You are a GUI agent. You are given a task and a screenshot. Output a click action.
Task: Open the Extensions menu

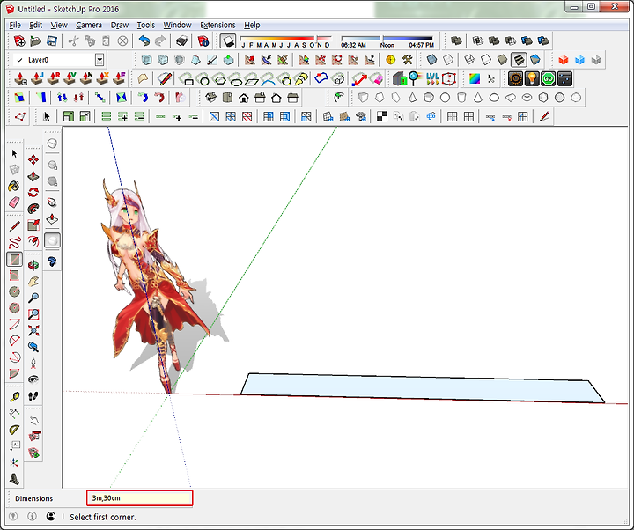pyautogui.click(x=217, y=25)
